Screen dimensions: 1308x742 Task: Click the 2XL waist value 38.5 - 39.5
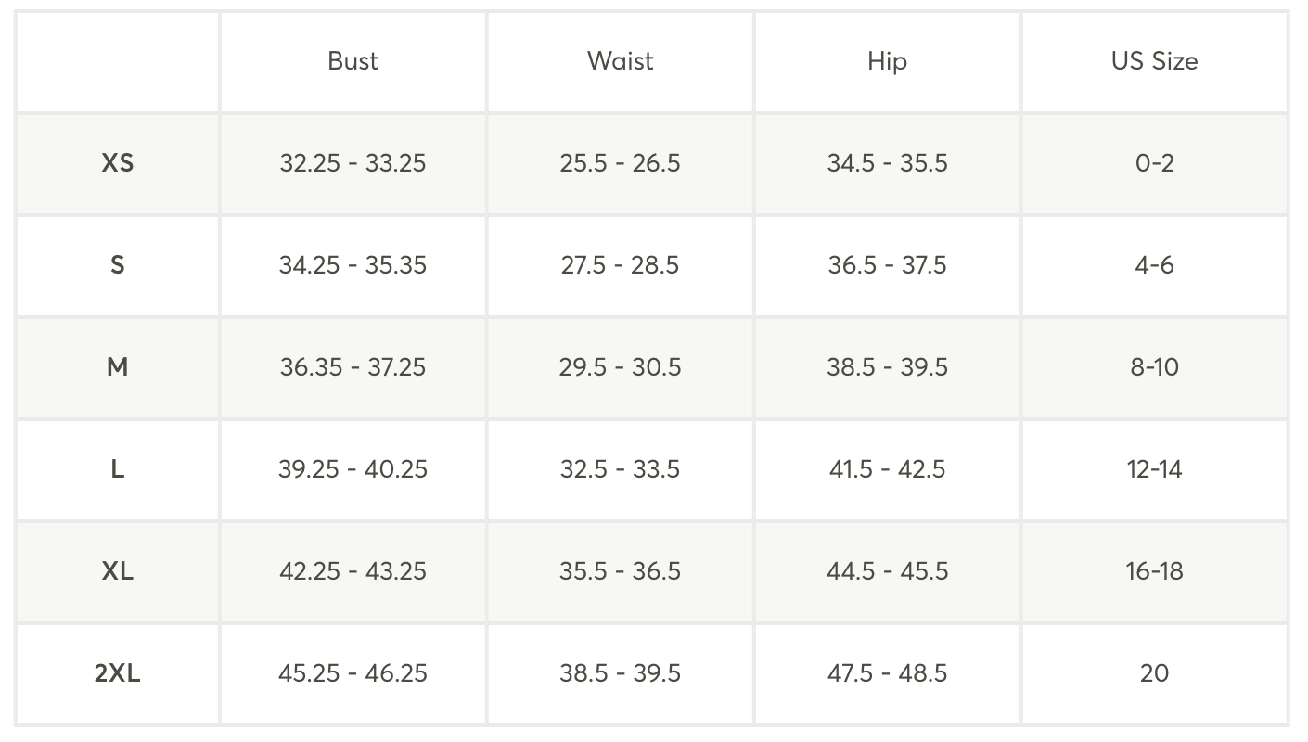pos(620,673)
